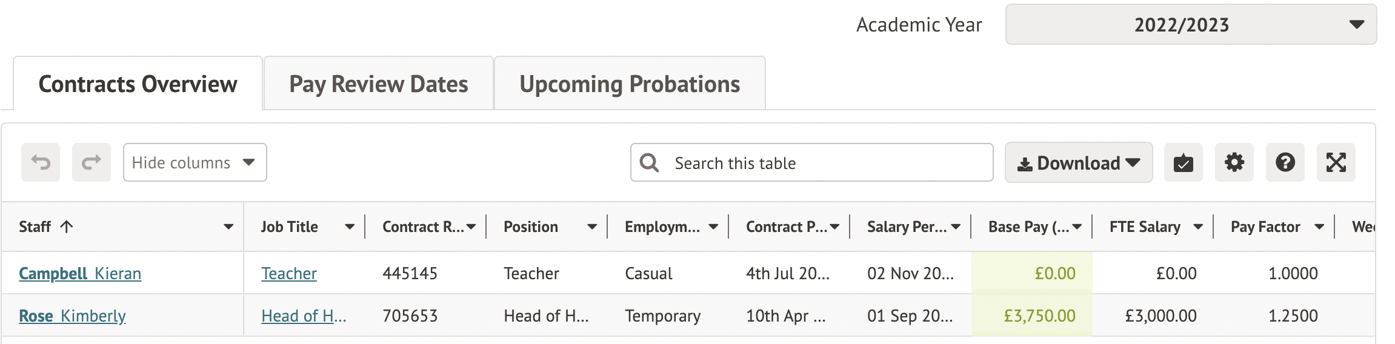The image size is (1395, 344).
Task: Expand the FTE Salary column menu
Action: (x=1198, y=227)
